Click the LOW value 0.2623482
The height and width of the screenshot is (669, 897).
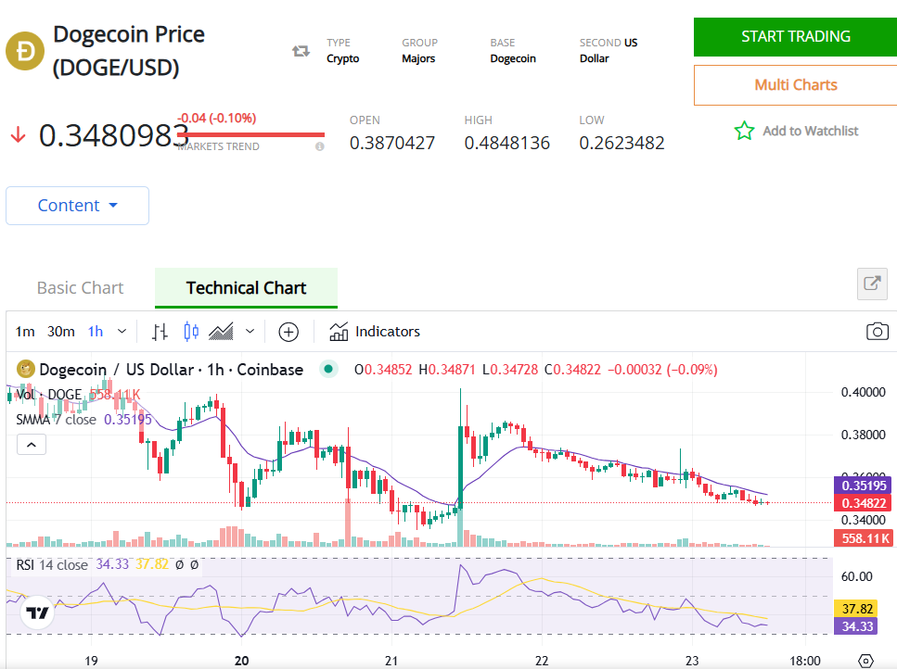pos(621,143)
